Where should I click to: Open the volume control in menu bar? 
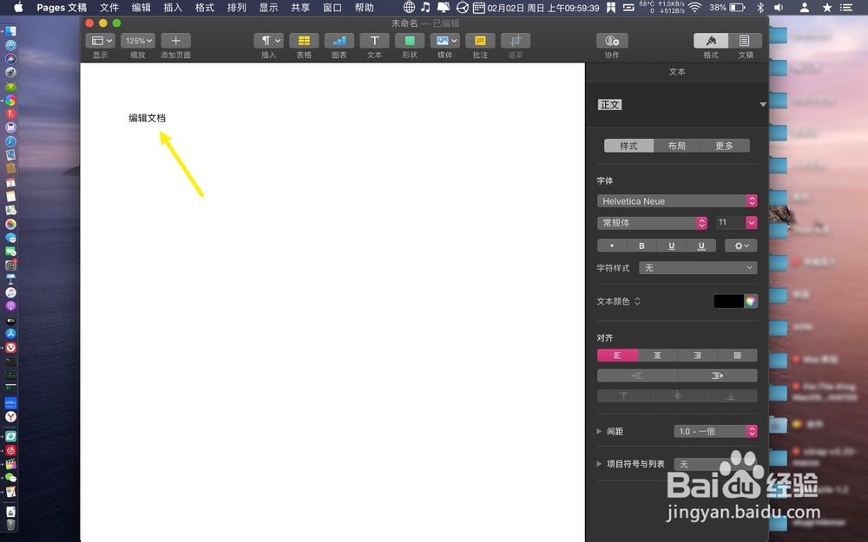coord(779,7)
